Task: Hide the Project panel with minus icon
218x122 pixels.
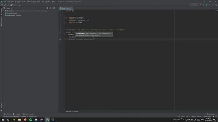Action: tap(57, 8)
